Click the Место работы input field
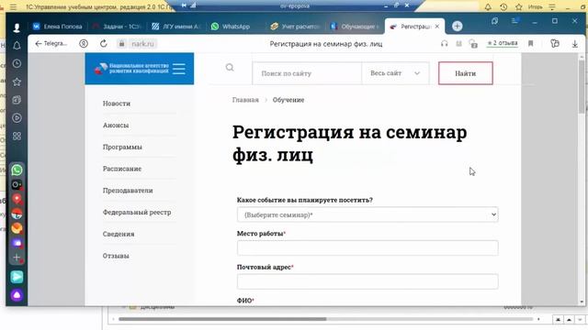The image size is (588, 330). pyautogui.click(x=367, y=247)
